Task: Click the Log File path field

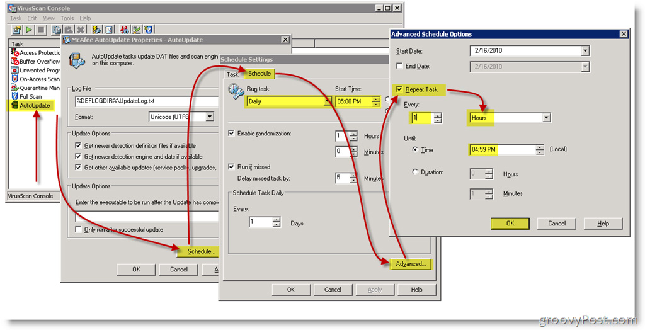Action: tap(147, 101)
